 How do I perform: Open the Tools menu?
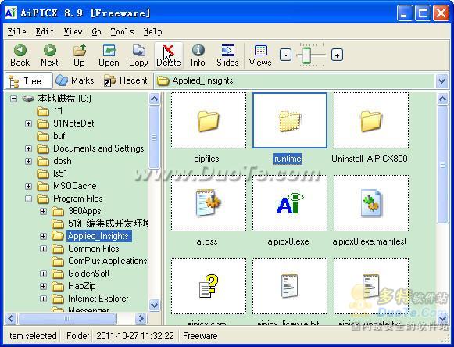tap(122, 31)
